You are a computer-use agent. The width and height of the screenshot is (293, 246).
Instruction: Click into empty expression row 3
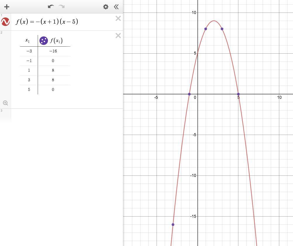click(x=67, y=116)
